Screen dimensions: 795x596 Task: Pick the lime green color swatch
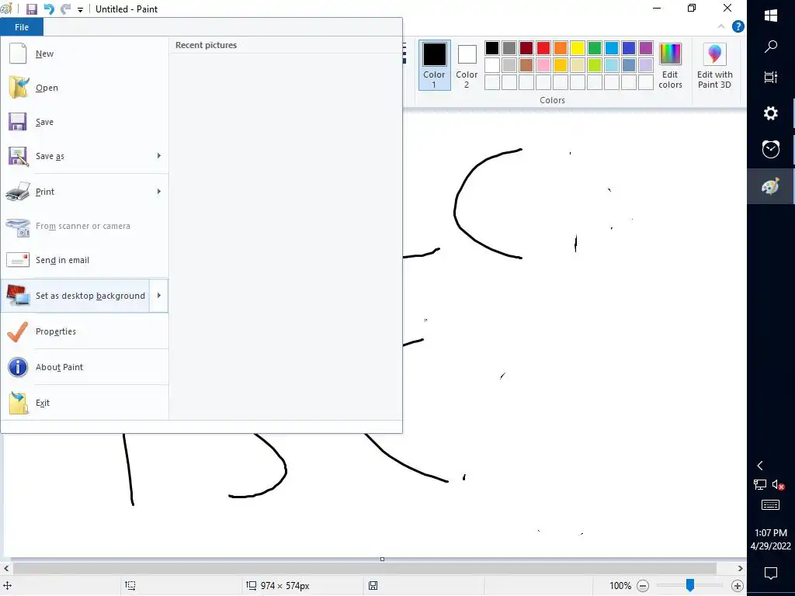[595, 65]
